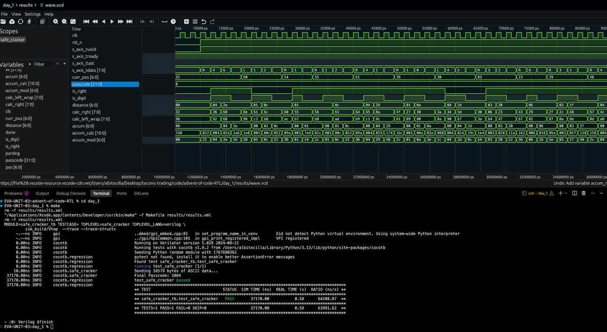Create a new terminal with plus

[x=560, y=193]
